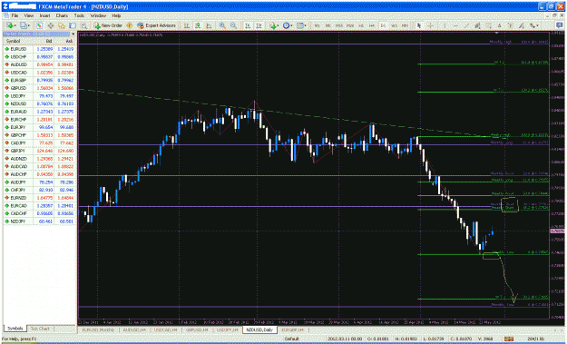
Task: Open the chat bubble icon at toolbar end
Action: pos(559,25)
